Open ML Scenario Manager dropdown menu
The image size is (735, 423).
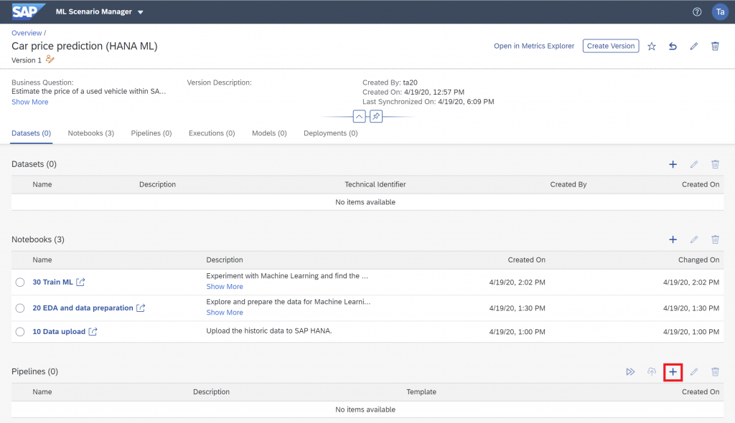pos(99,11)
